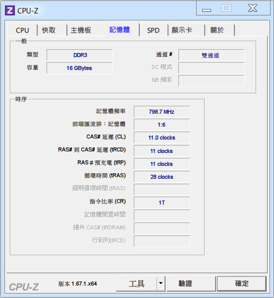Click the 版本 1.67.1.x64 version text
The width and height of the screenshot is (274, 298).
point(78,284)
